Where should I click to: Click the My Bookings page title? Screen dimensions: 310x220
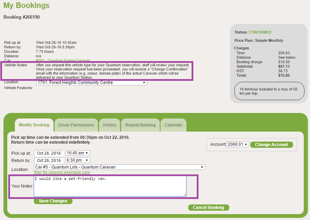point(27,5)
